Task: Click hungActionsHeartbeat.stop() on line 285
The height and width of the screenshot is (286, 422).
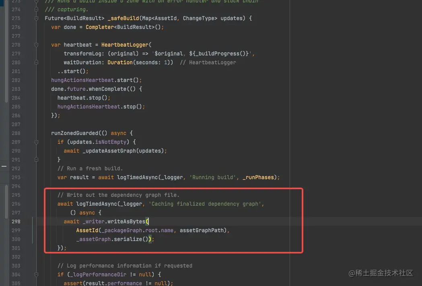Action: [x=100, y=107]
